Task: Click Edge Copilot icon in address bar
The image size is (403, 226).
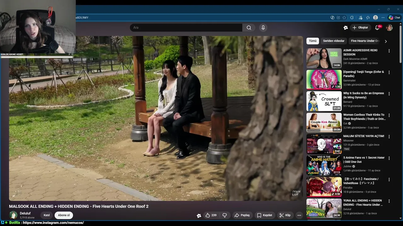Action: click(x=332, y=18)
